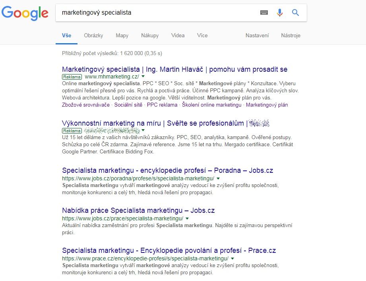Switch to the Obrázky tab
The height and width of the screenshot is (281, 366).
[93, 35]
